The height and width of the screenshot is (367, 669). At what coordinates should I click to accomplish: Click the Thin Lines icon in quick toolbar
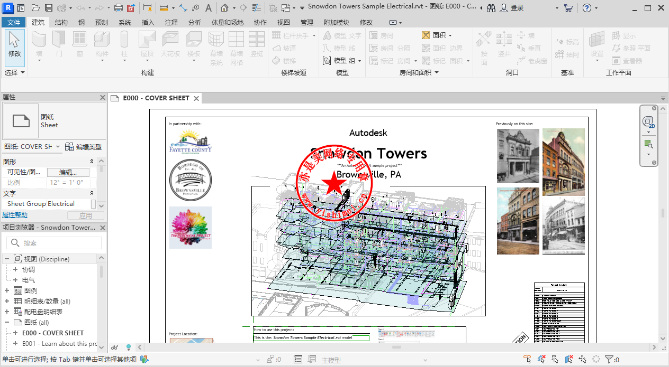256,8
